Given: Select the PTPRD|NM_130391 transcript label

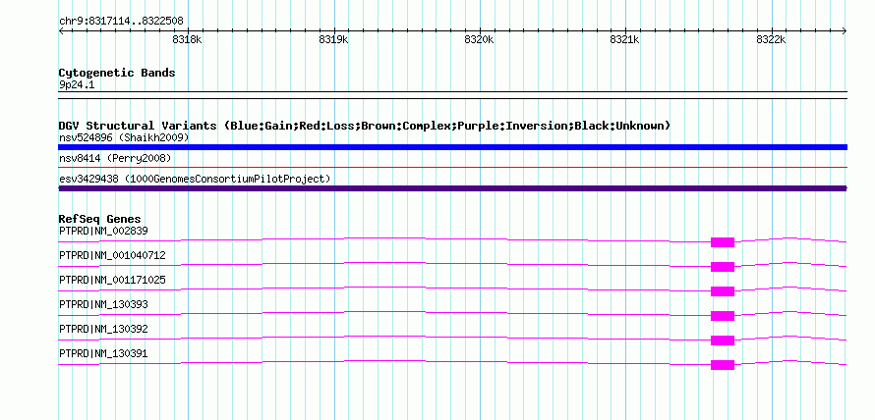Looking at the screenshot, I should (x=103, y=353).
